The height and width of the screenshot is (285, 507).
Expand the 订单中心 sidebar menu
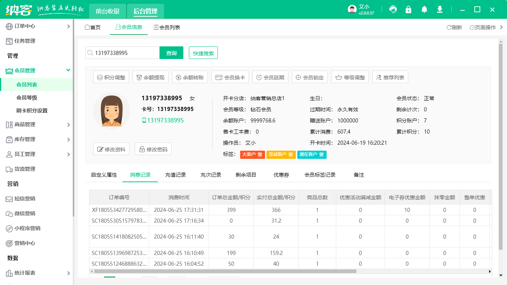pyautogui.click(x=36, y=26)
